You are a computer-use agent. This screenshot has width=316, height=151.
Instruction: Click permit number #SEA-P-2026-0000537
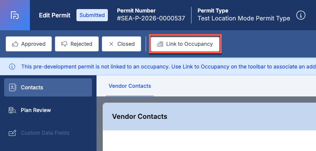point(151,18)
